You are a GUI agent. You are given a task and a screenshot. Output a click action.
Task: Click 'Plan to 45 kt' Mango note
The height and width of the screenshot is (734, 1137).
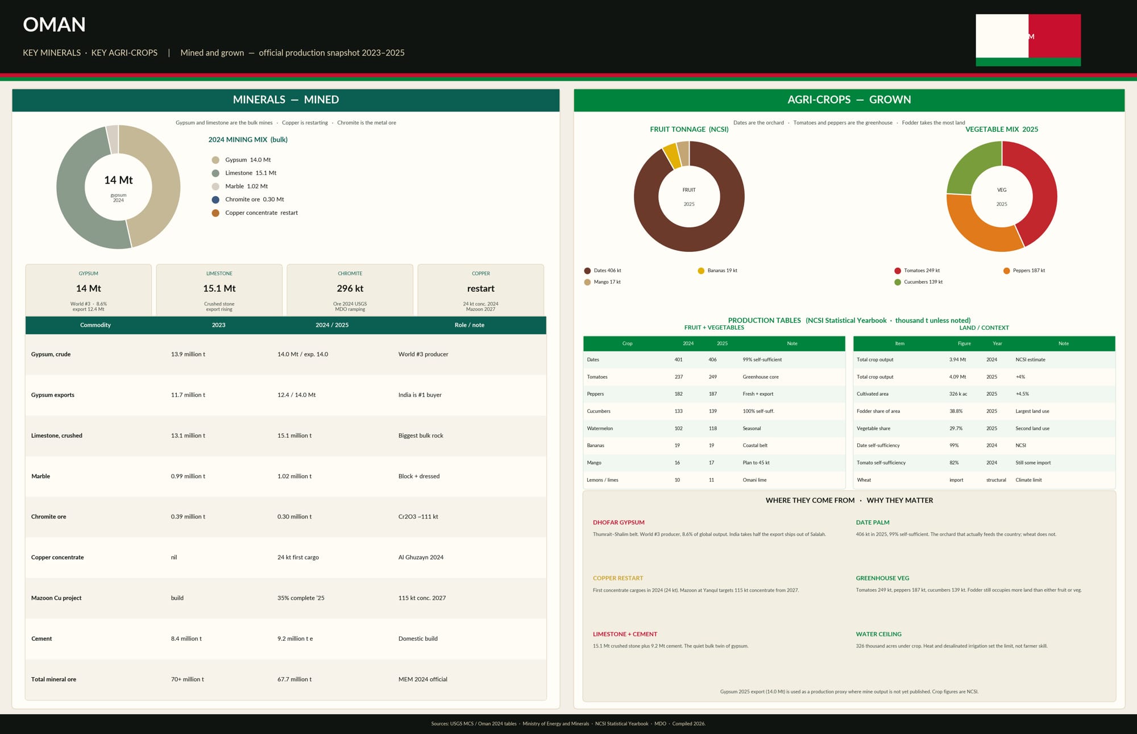point(756,463)
